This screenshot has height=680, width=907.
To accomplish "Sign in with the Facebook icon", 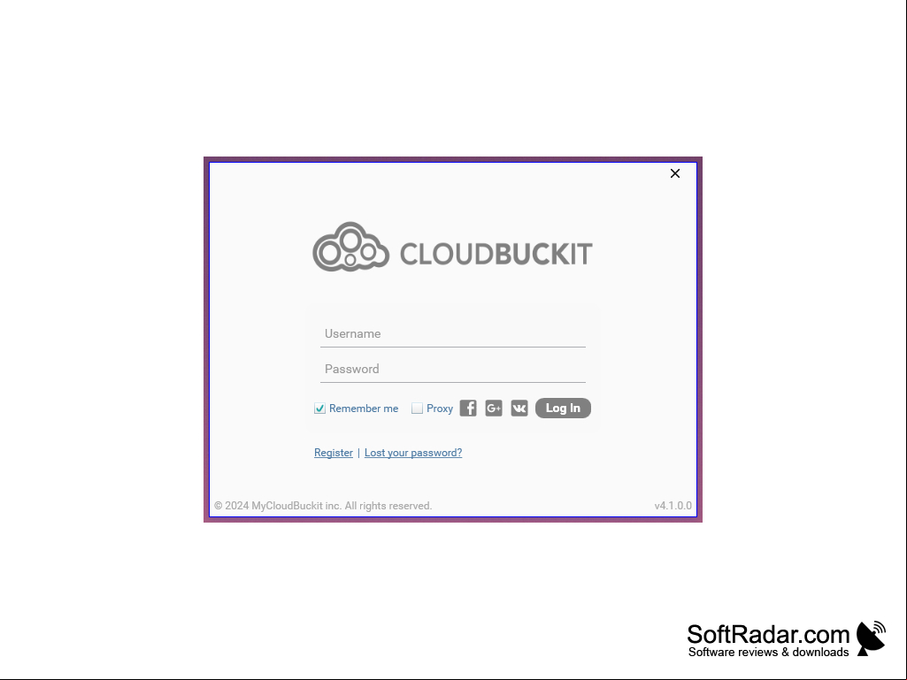I will coord(468,409).
